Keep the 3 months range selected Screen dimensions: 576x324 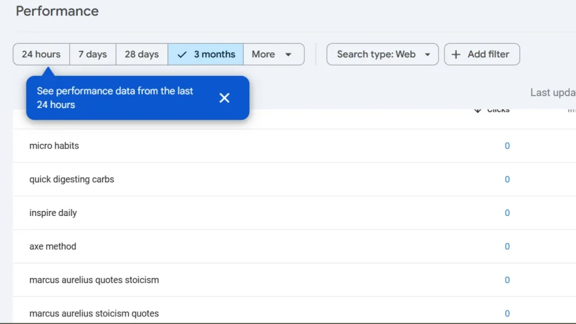(205, 54)
